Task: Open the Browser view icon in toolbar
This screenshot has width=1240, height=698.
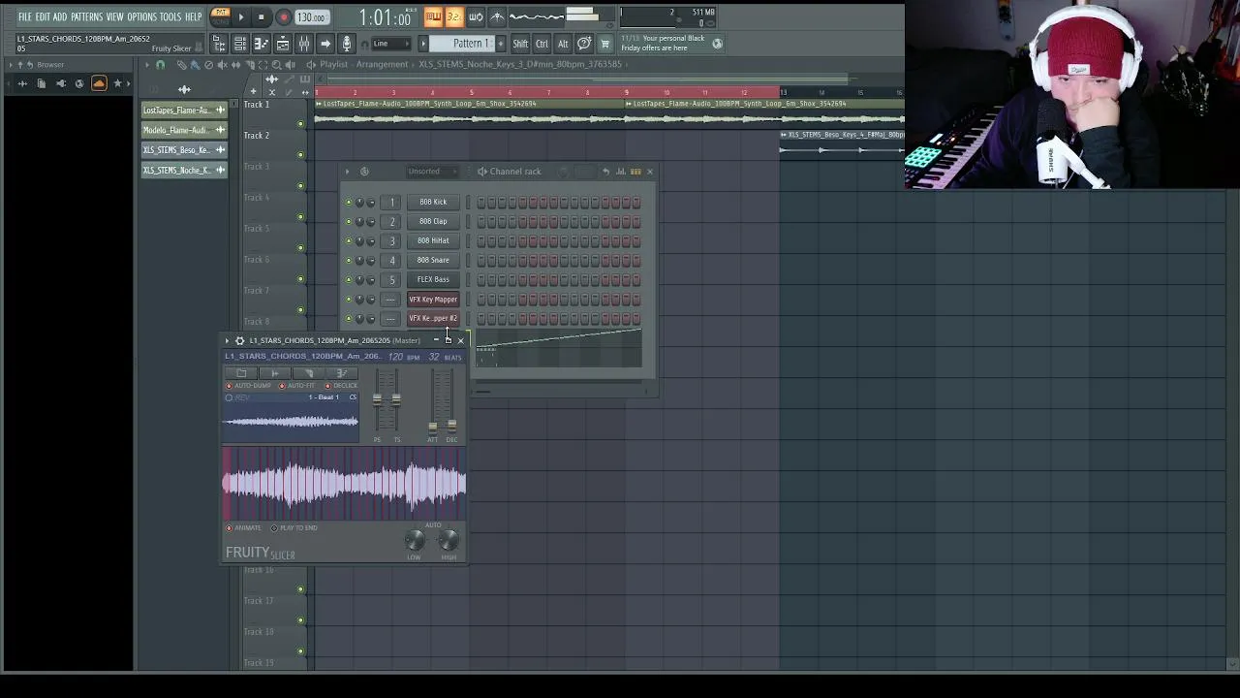Action: click(219, 44)
